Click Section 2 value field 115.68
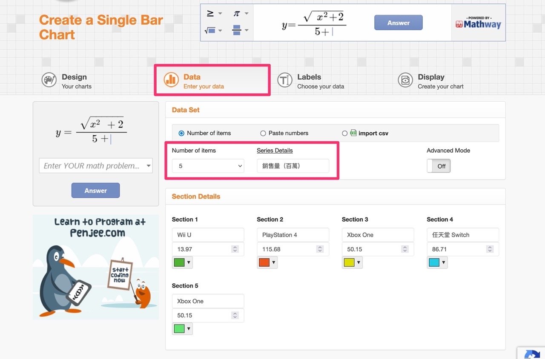Screen dimensions: 545x359 293,249
